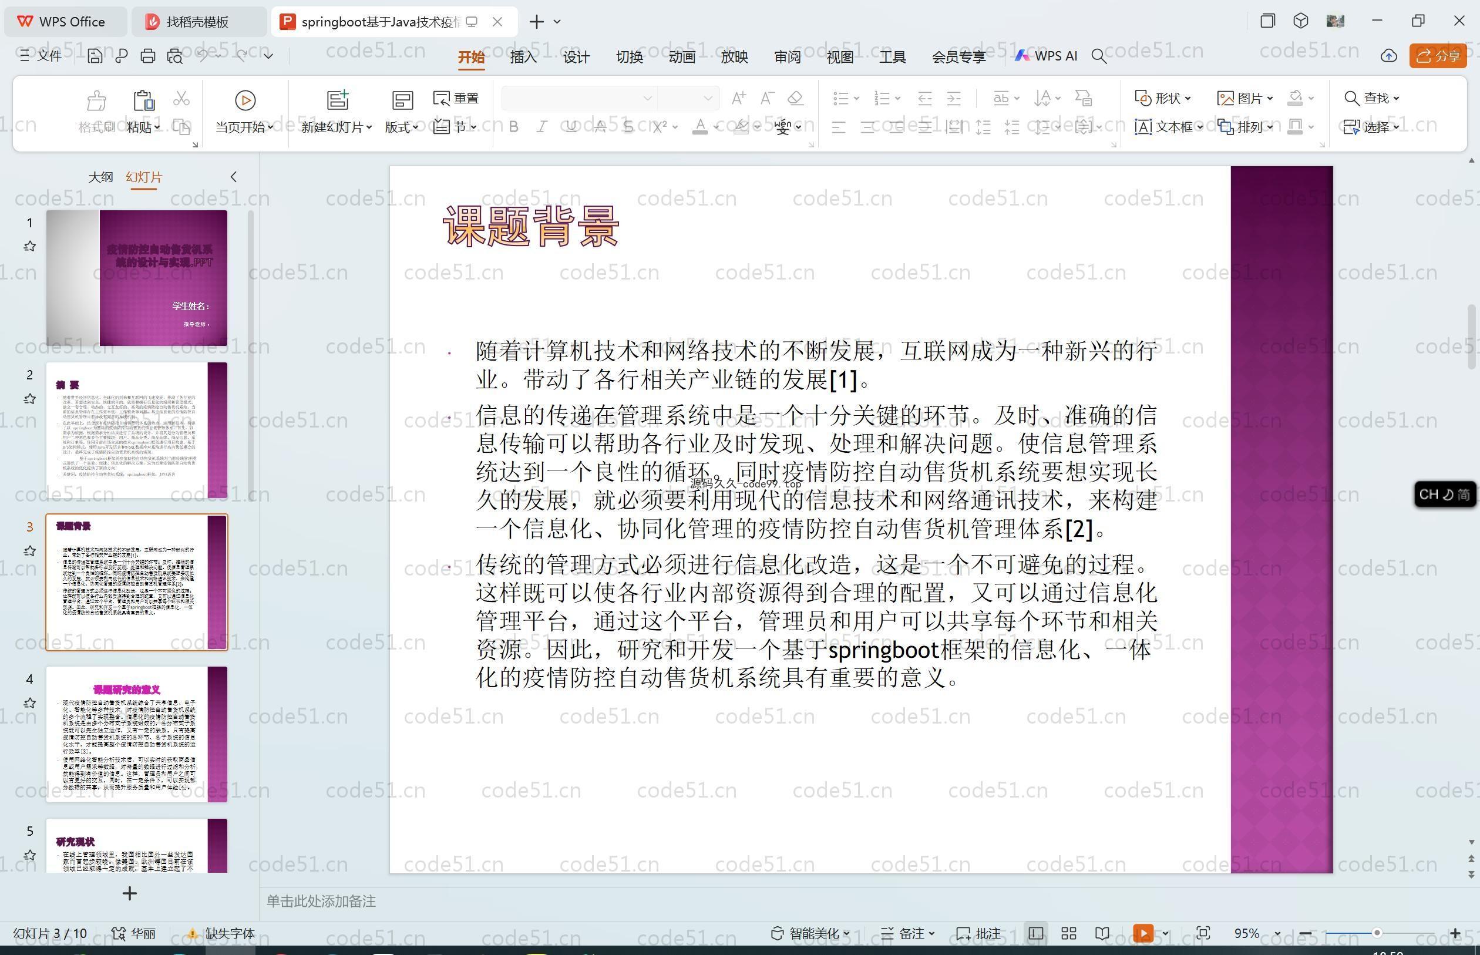
Task: Open Smart Beautify (智能美化) in status bar
Action: 810,933
